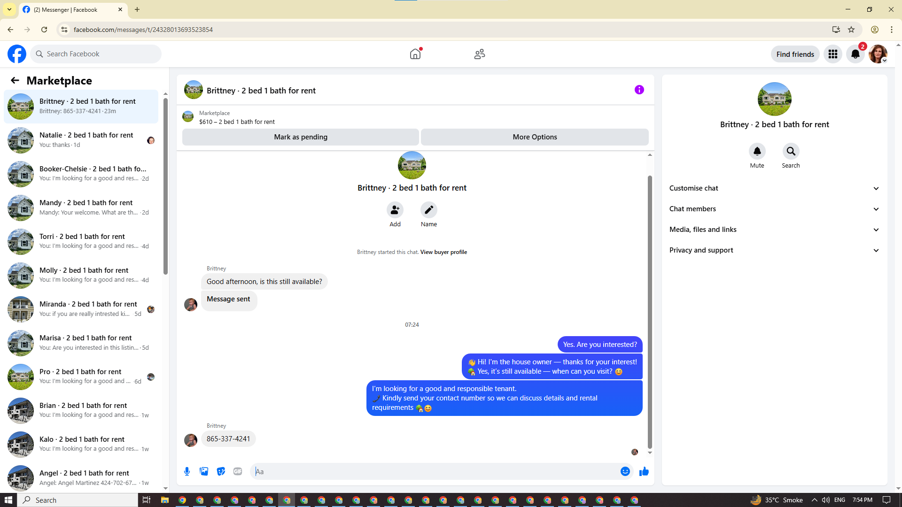
Task: Click the Search Facebook field
Action: coord(96,54)
